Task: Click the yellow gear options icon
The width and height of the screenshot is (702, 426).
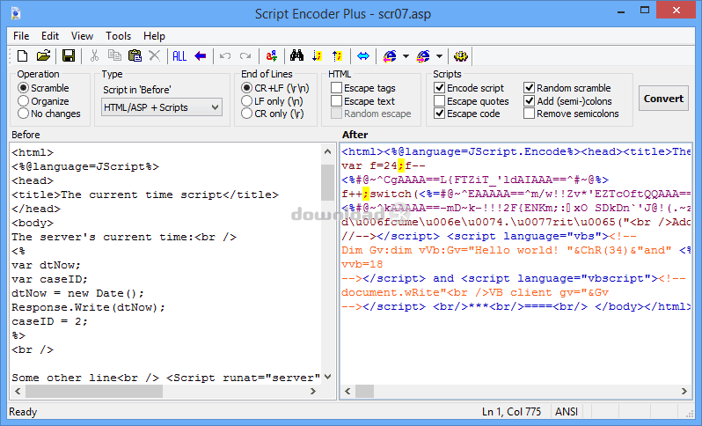Action: pos(461,56)
